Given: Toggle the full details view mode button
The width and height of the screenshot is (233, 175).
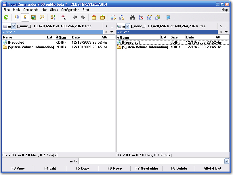Looking at the screenshot, I should coord(25,17).
